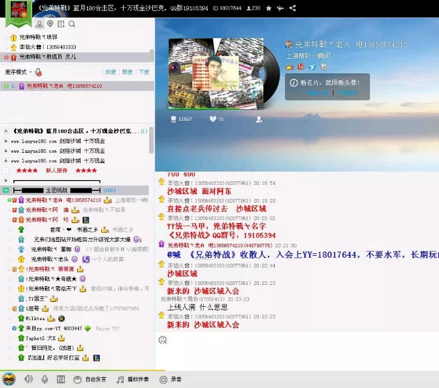
Task: Click the favorite star icon in title bar
Action: pyautogui.click(x=269, y=8)
